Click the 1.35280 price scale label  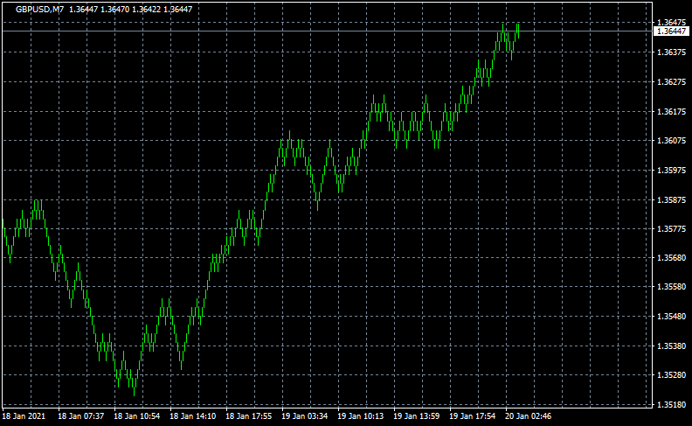click(671, 375)
